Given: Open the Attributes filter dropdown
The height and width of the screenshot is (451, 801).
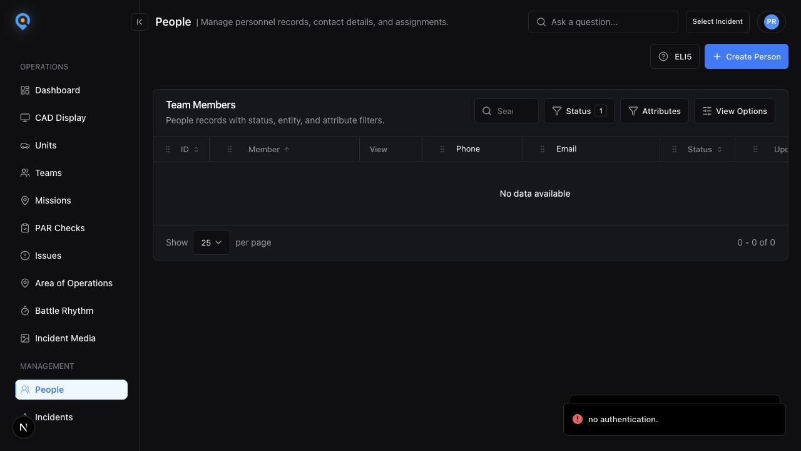Looking at the screenshot, I should tap(655, 111).
